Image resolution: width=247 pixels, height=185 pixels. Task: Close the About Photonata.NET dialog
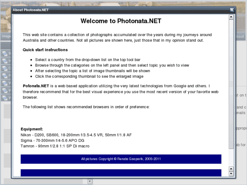[232, 10]
